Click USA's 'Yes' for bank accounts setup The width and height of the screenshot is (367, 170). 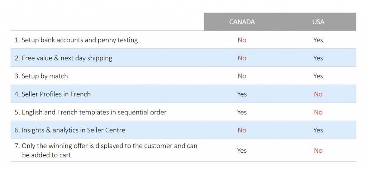point(318,40)
